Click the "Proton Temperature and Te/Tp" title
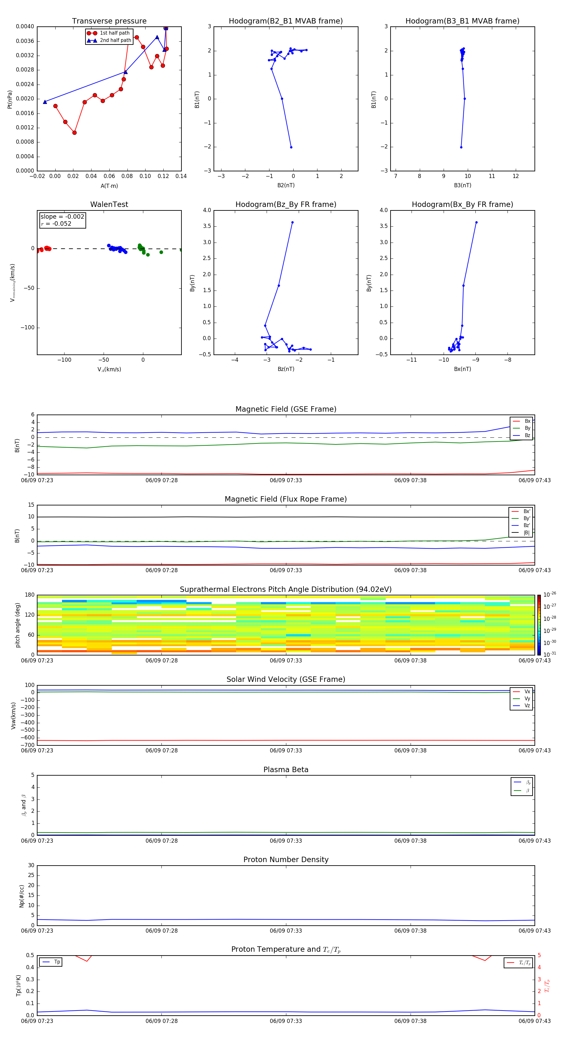 tap(286, 950)
